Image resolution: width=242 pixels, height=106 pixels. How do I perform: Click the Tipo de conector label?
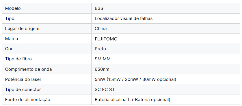click(x=23, y=90)
